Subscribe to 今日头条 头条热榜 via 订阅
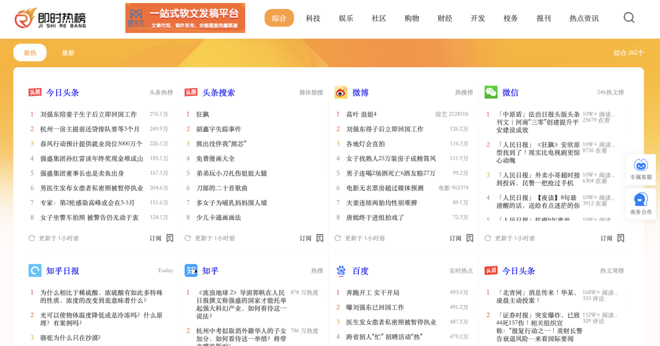660x346 pixels. tap(155, 238)
